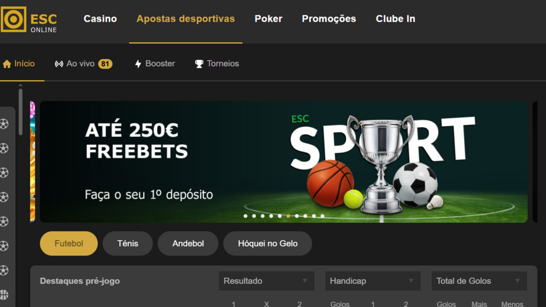Go to Promoções page
This screenshot has width=546, height=307.
pyautogui.click(x=329, y=19)
